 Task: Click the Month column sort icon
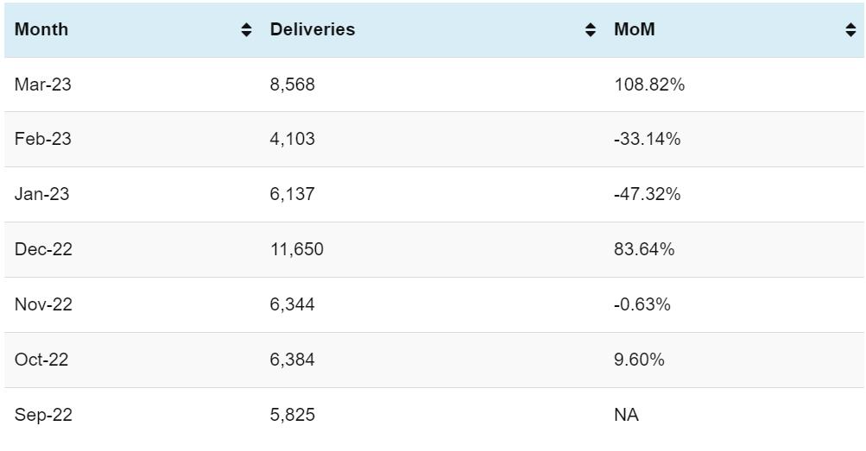click(x=246, y=30)
